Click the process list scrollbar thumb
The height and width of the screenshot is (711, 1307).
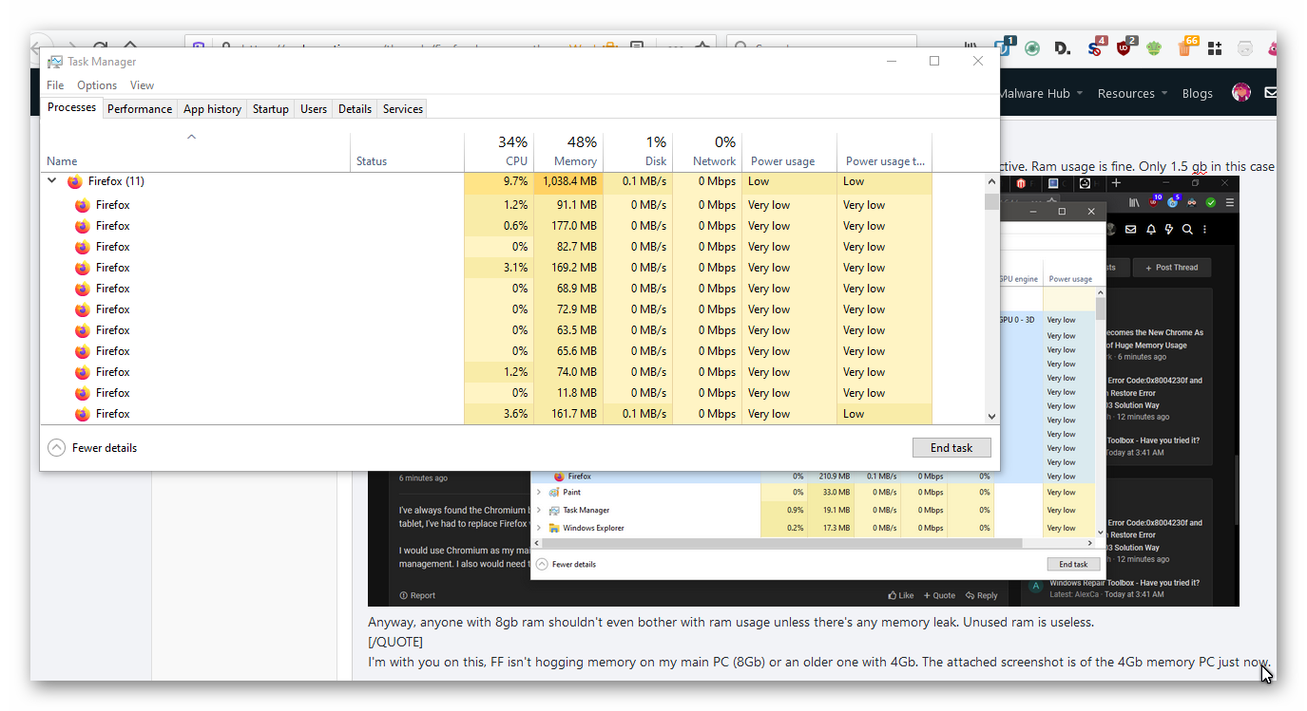coord(991,202)
